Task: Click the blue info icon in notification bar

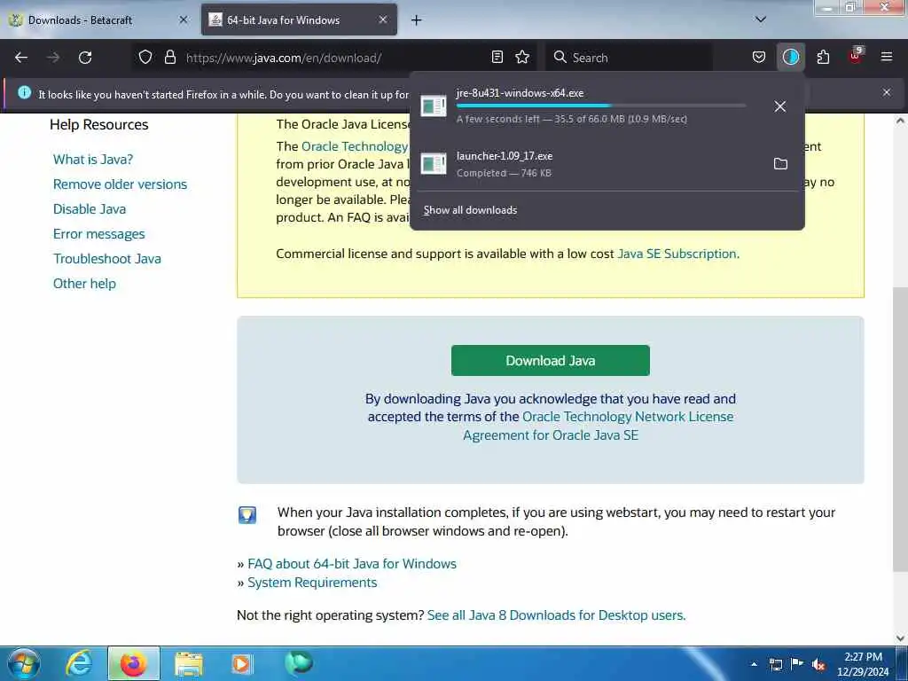Action: pyautogui.click(x=24, y=92)
